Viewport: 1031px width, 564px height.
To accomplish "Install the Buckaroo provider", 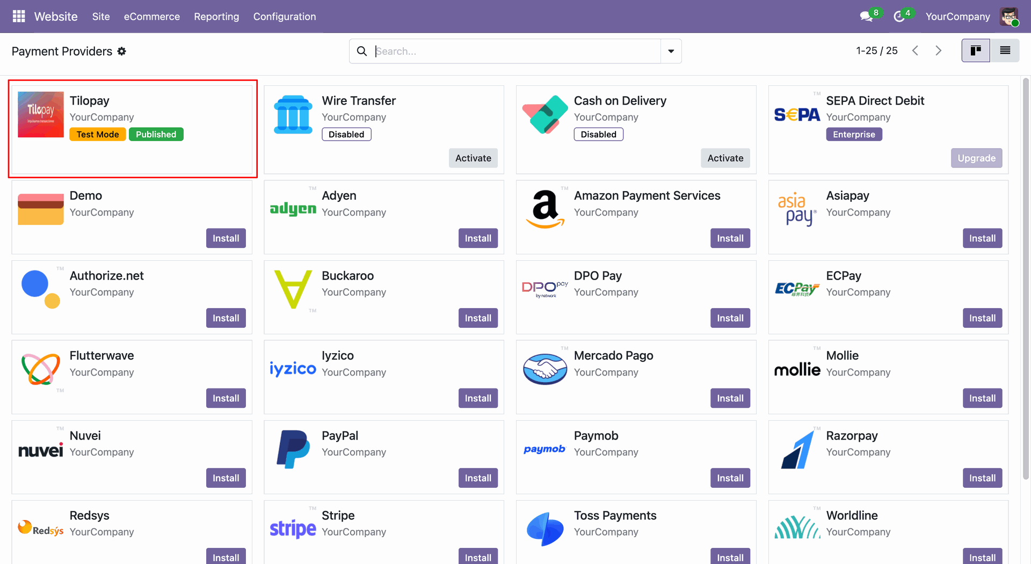I will 478,318.
